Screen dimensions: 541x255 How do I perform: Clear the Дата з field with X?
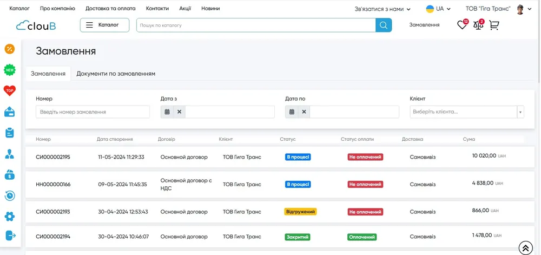[x=180, y=112]
